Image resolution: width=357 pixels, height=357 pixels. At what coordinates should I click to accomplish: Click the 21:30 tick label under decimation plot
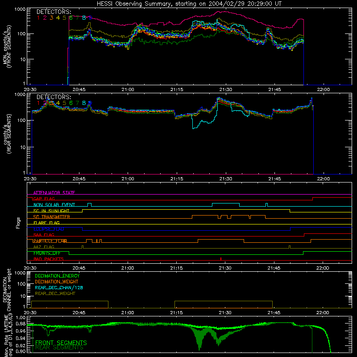click(x=225, y=313)
